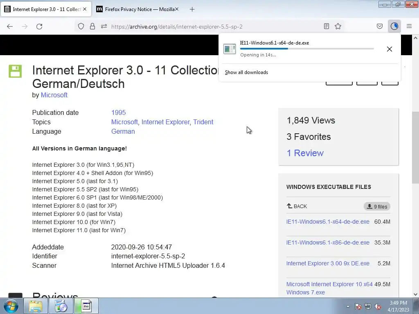Click the scrollbar up arrow
Viewport: 419px width, 314px height.
(x=415, y=38)
